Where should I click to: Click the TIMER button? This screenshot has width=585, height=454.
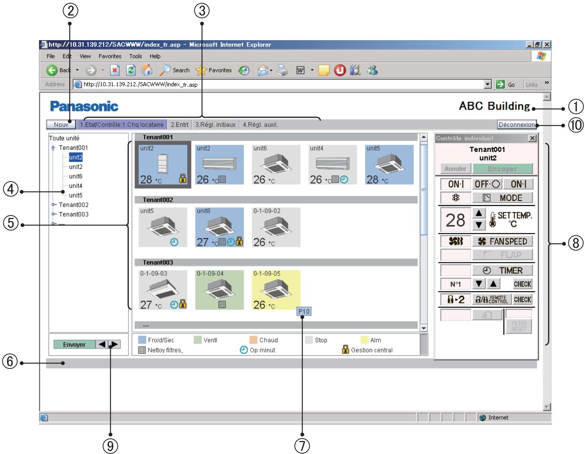tap(503, 270)
